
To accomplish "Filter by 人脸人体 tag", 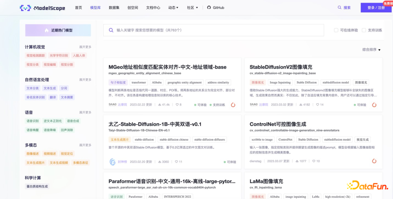I will click(x=79, y=56).
